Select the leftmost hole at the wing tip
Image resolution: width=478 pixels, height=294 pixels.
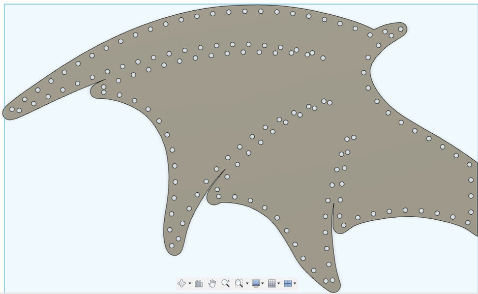click(12, 109)
